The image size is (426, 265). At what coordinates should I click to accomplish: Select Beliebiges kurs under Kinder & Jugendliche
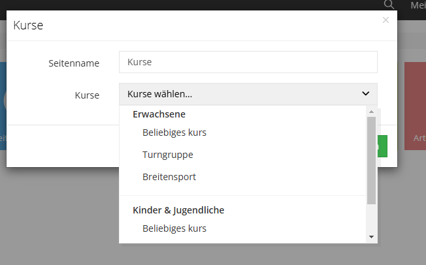coord(174,228)
